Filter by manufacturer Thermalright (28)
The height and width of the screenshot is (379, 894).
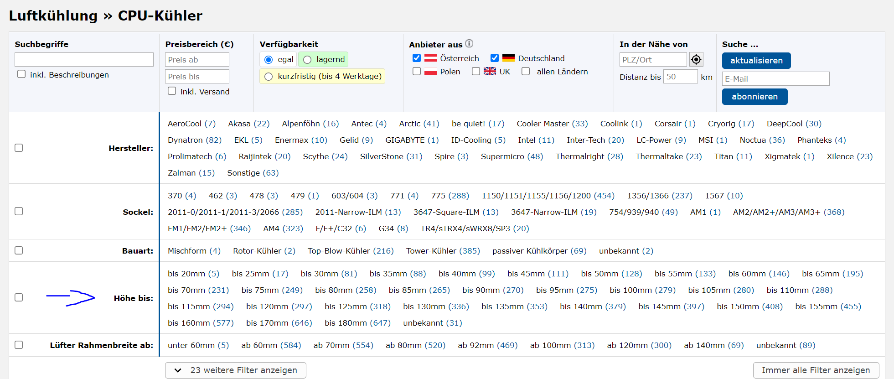589,156
